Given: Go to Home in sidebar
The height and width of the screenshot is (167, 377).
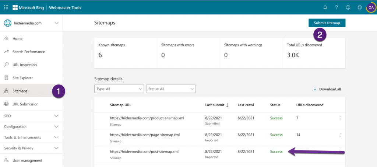Looking at the screenshot, I should click(x=31, y=38).
